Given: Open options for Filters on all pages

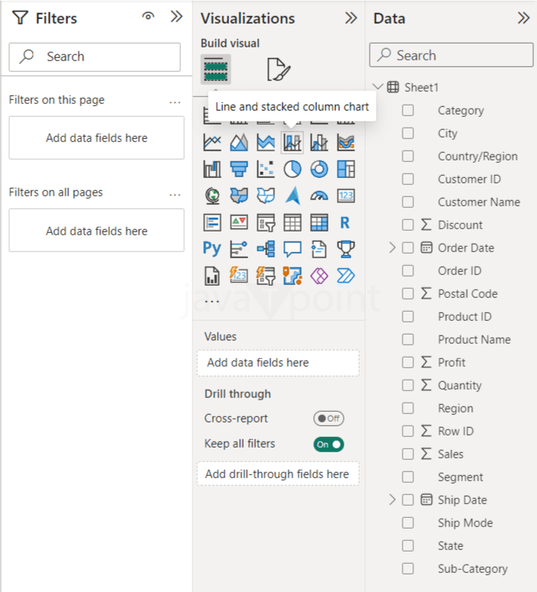Looking at the screenshot, I should pos(175,195).
